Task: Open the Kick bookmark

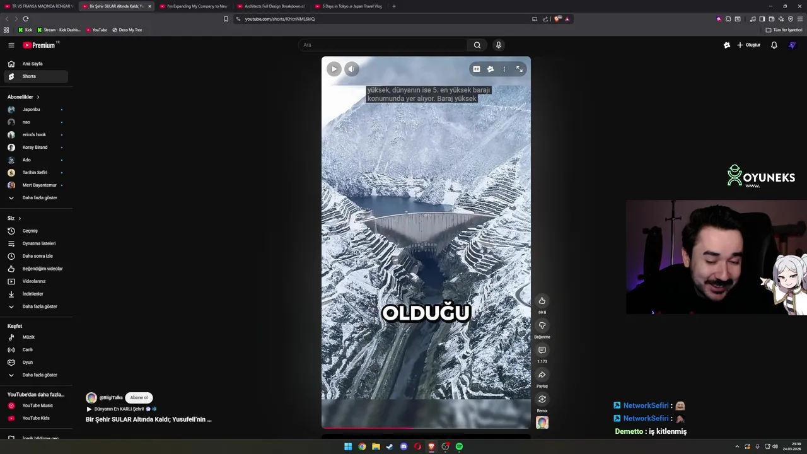Action: 25,30
